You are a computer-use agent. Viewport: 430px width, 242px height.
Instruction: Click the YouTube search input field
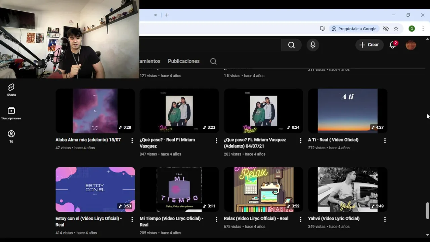210,45
